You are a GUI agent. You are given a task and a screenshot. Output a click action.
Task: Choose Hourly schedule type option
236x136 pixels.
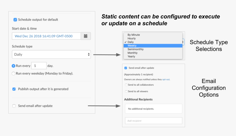point(131,39)
